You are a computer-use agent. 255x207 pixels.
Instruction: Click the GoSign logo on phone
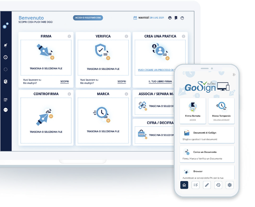tap(207, 87)
